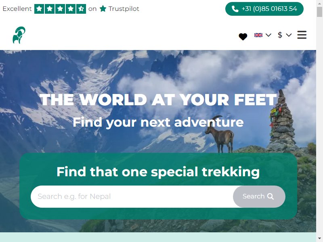Expand the language dropdown chevron

(x=268, y=35)
